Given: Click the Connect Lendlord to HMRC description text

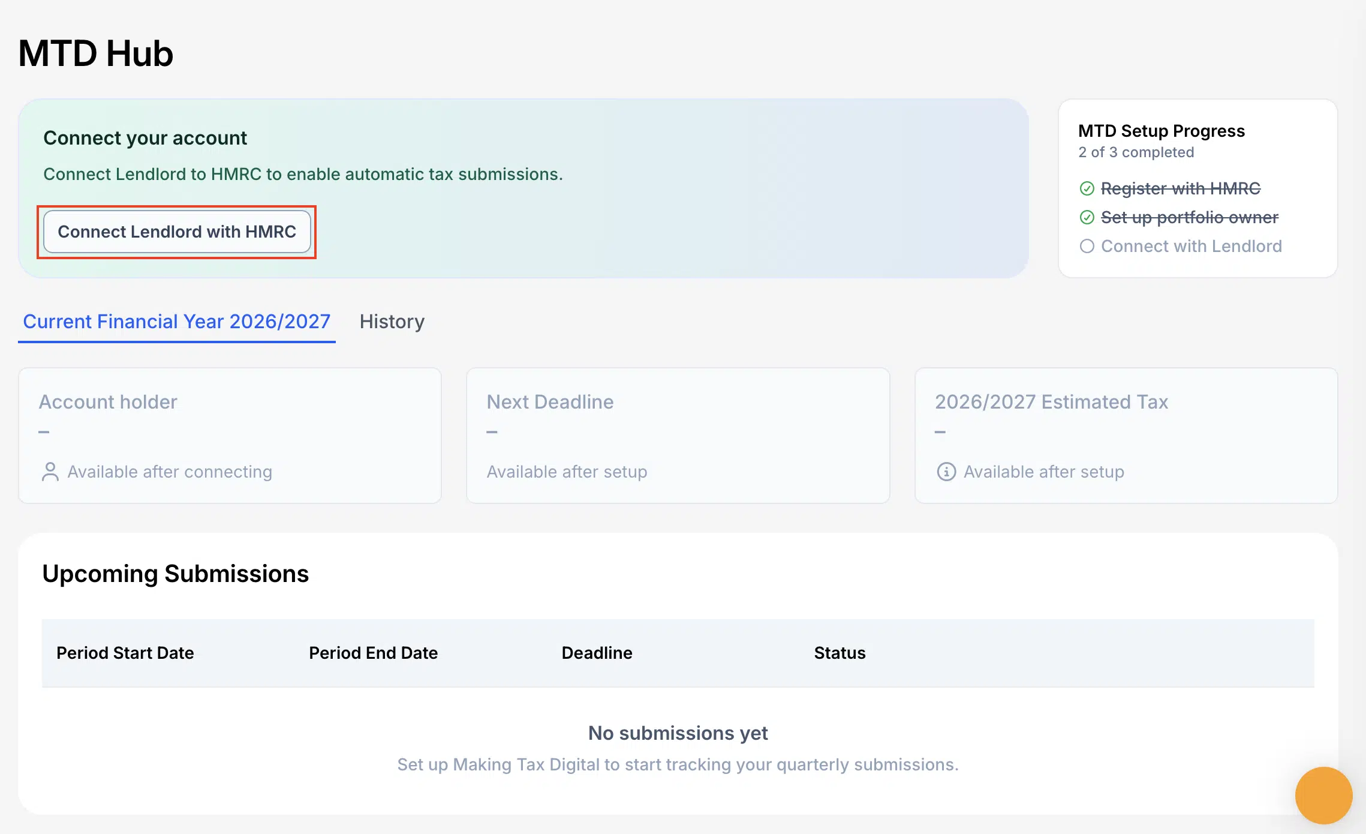Looking at the screenshot, I should (x=303, y=174).
